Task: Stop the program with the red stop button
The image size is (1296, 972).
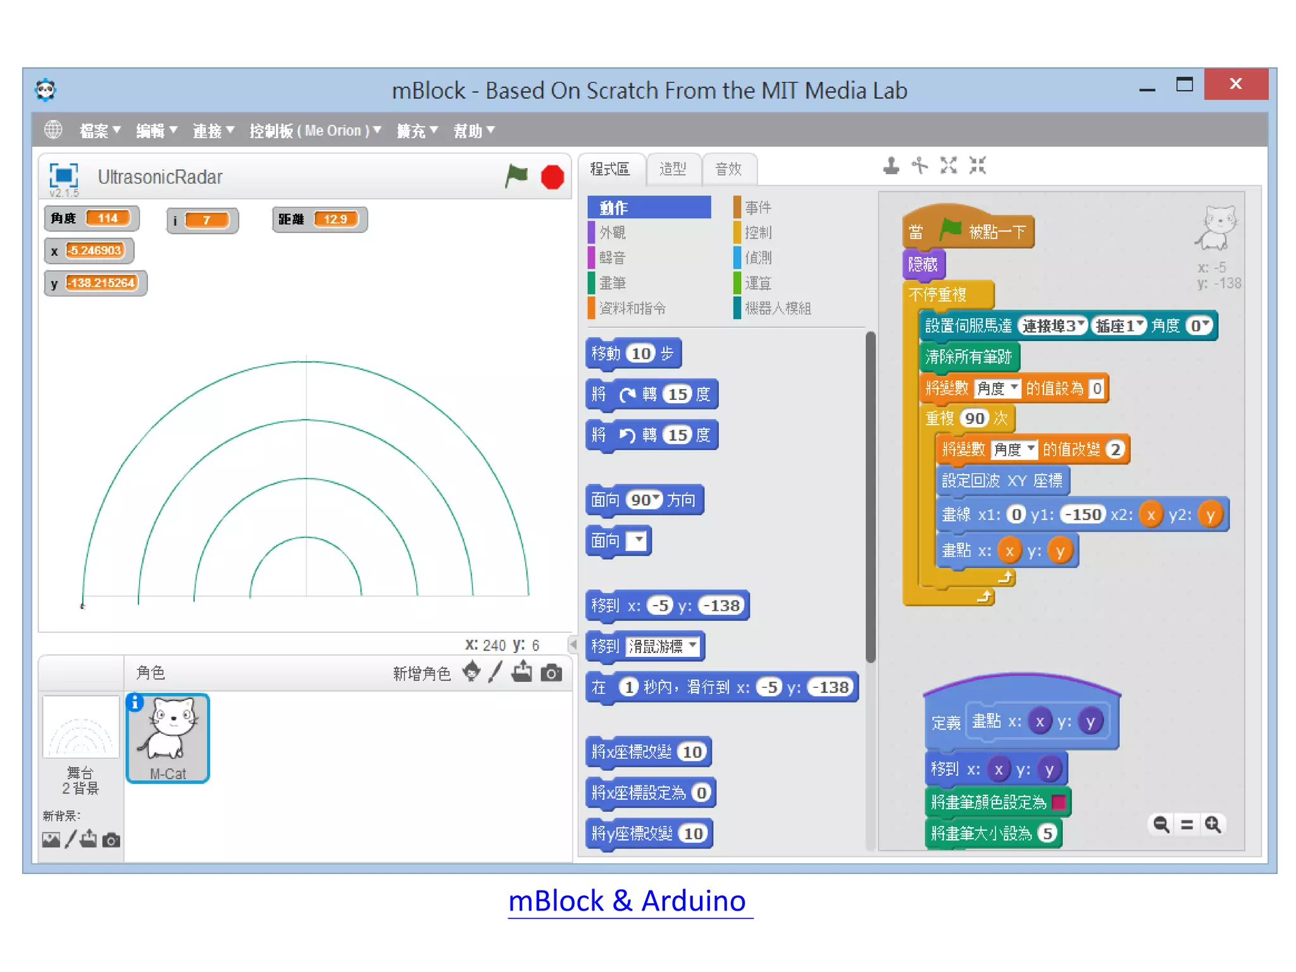Action: pos(552,177)
